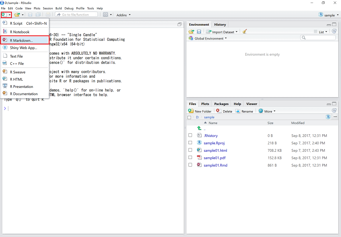
Task: Click the Save document icon
Action: (30, 15)
